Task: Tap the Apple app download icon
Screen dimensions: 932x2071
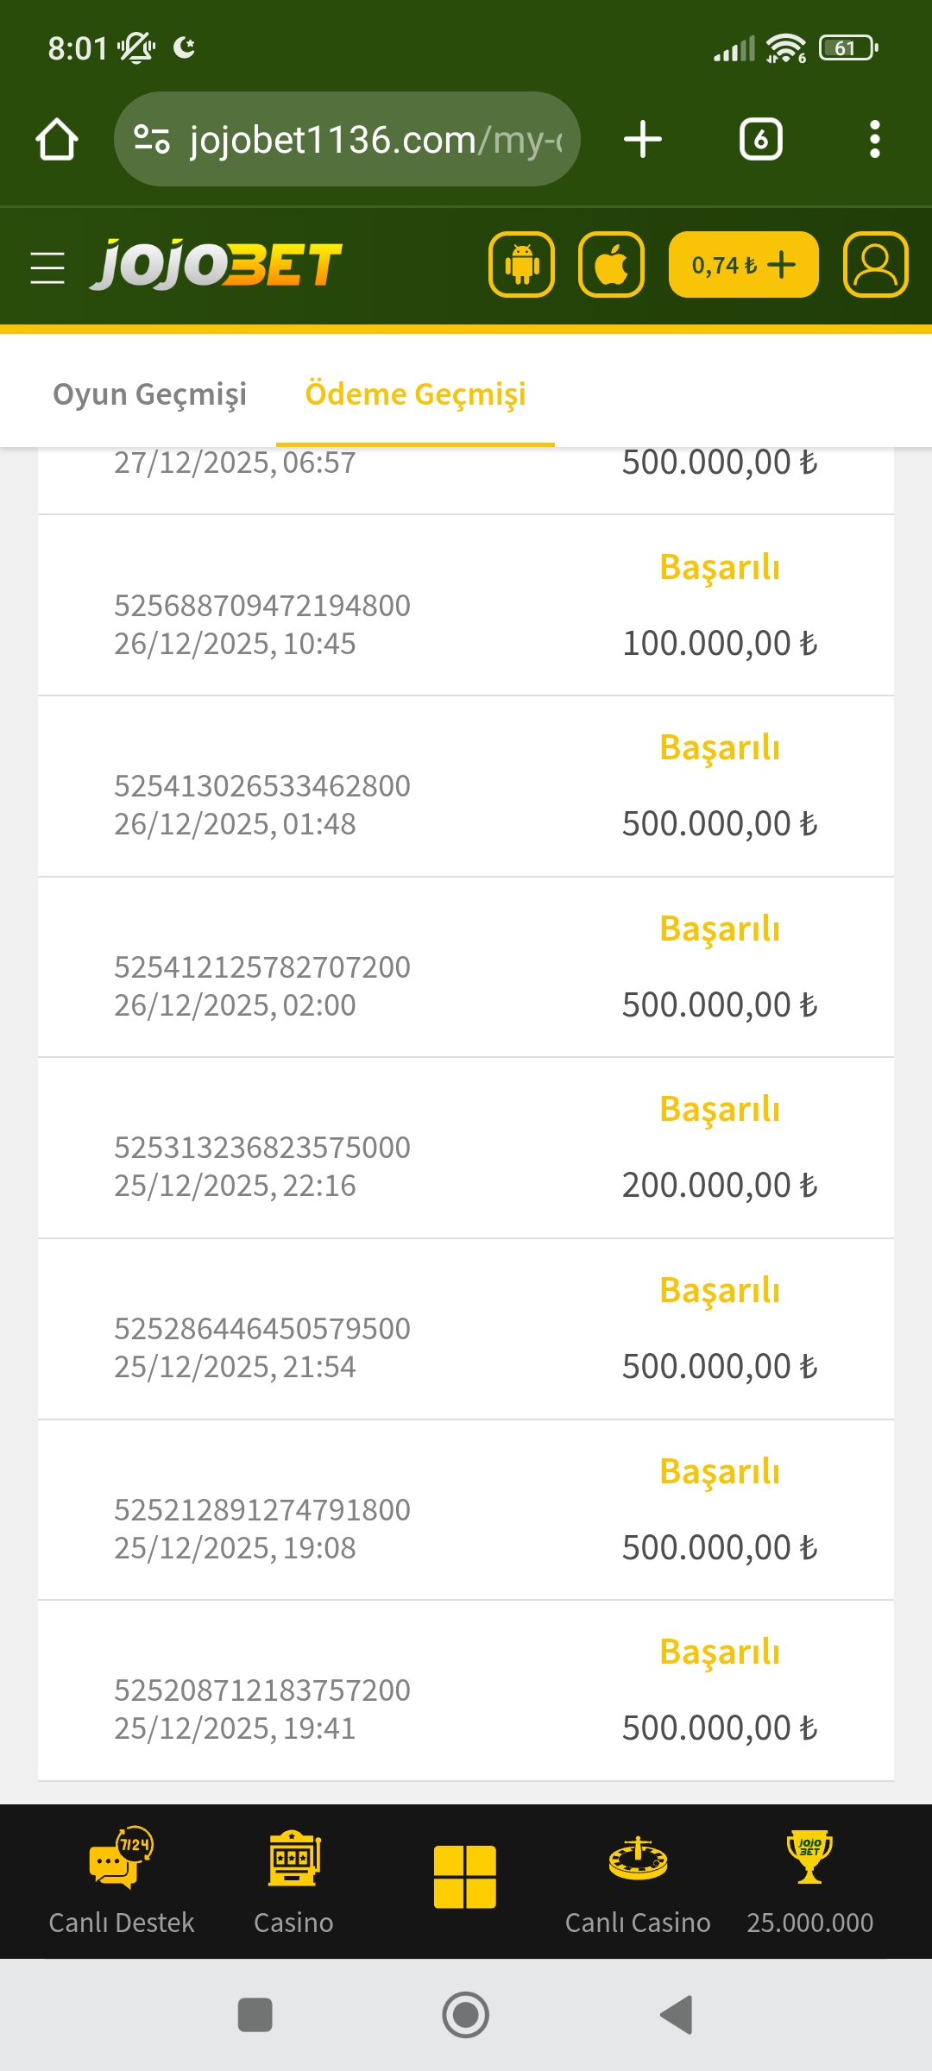Action: click(x=611, y=265)
